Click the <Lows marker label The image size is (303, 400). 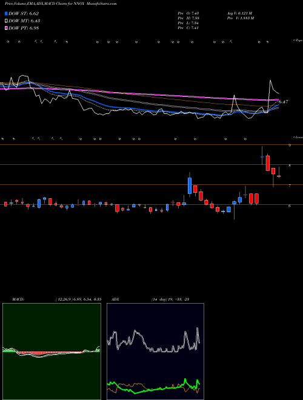coord(298,137)
